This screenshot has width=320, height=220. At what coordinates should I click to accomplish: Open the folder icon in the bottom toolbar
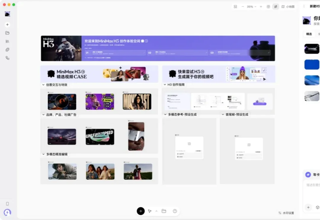tap(164, 211)
